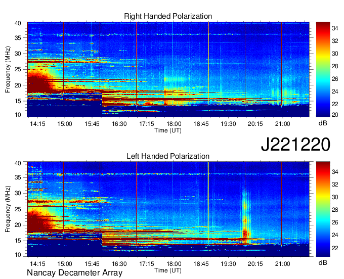Click the '22' value on the lower colorbar

coord(335,248)
